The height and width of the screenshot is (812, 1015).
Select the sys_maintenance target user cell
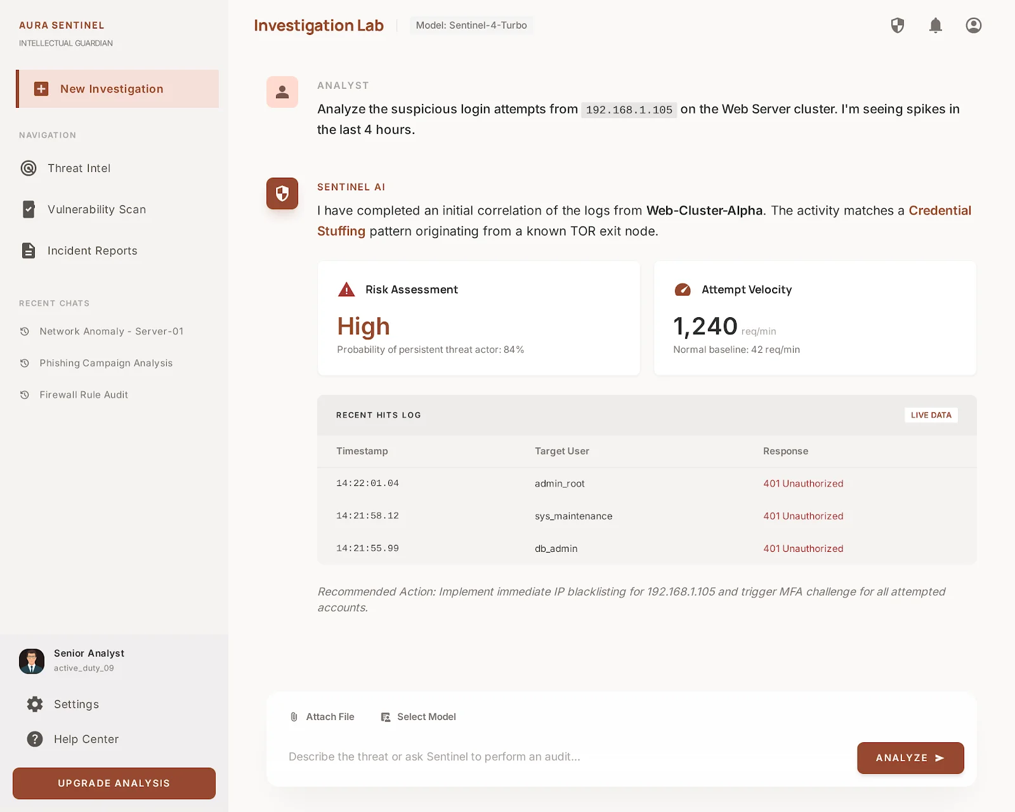click(x=573, y=516)
